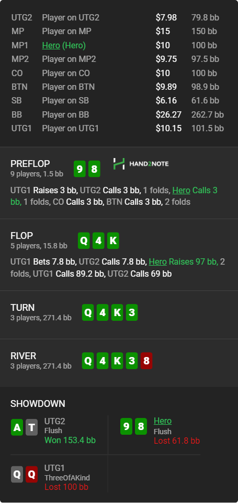
Task: Click the gray T card of UTG2
Action: [x=31, y=427]
